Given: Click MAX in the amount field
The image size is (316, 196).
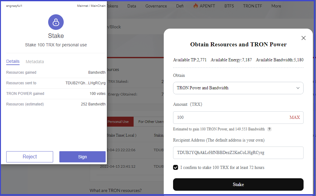Looking at the screenshot, I should 295,118.
